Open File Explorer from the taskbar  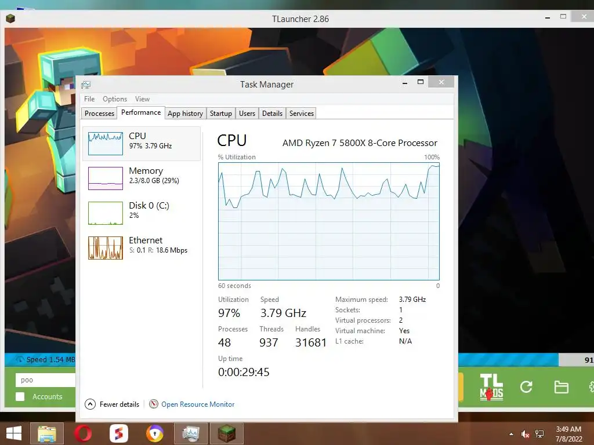(46, 433)
